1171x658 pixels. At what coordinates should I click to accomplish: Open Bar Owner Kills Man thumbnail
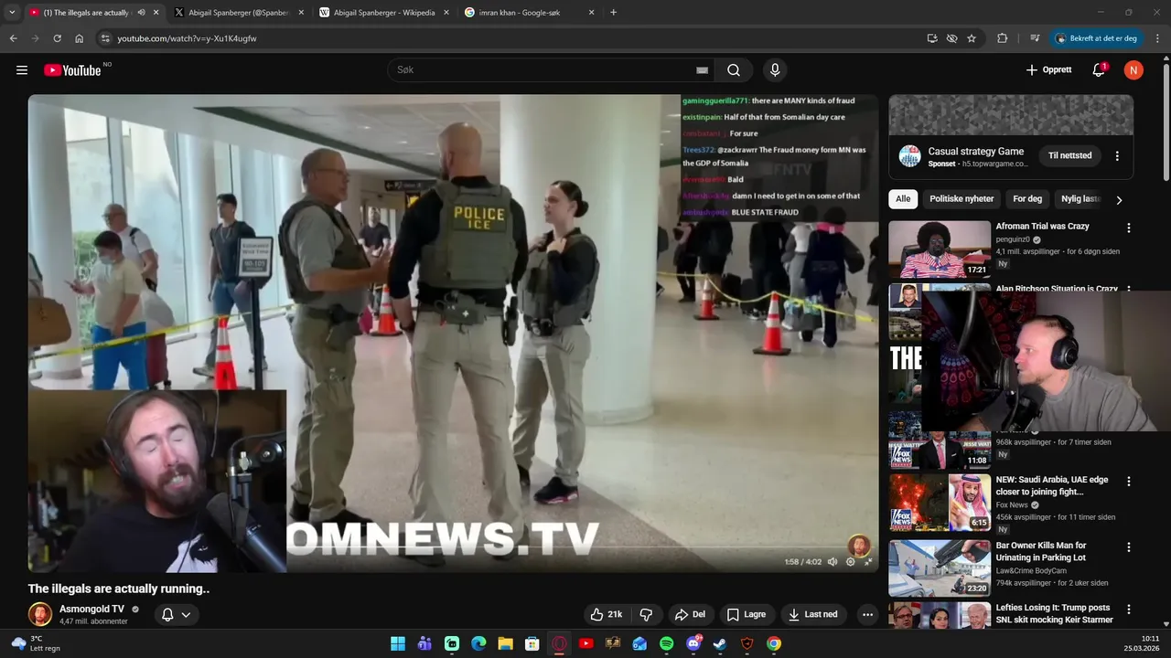click(940, 568)
